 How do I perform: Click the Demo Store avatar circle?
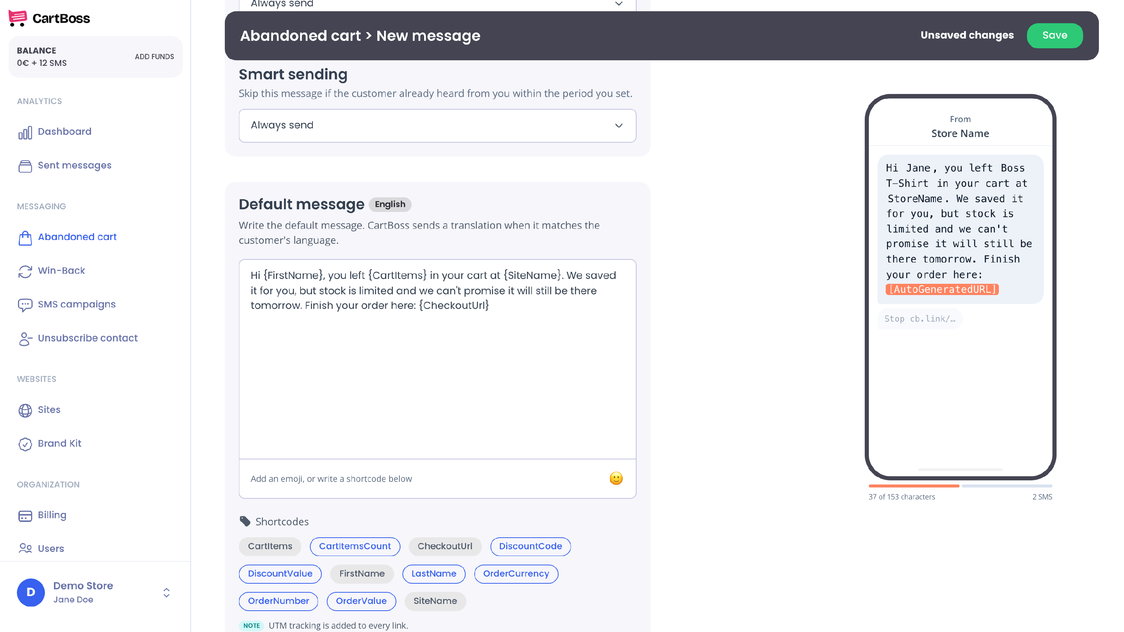coord(31,592)
